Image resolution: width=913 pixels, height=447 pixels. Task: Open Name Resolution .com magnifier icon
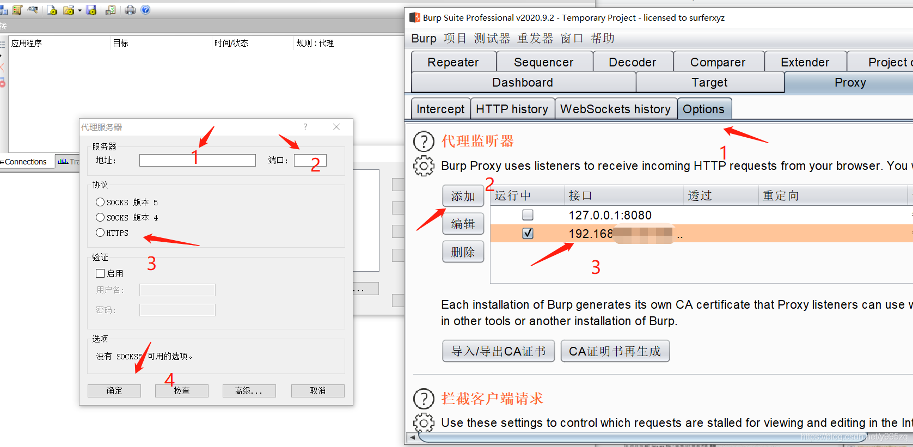click(x=33, y=10)
